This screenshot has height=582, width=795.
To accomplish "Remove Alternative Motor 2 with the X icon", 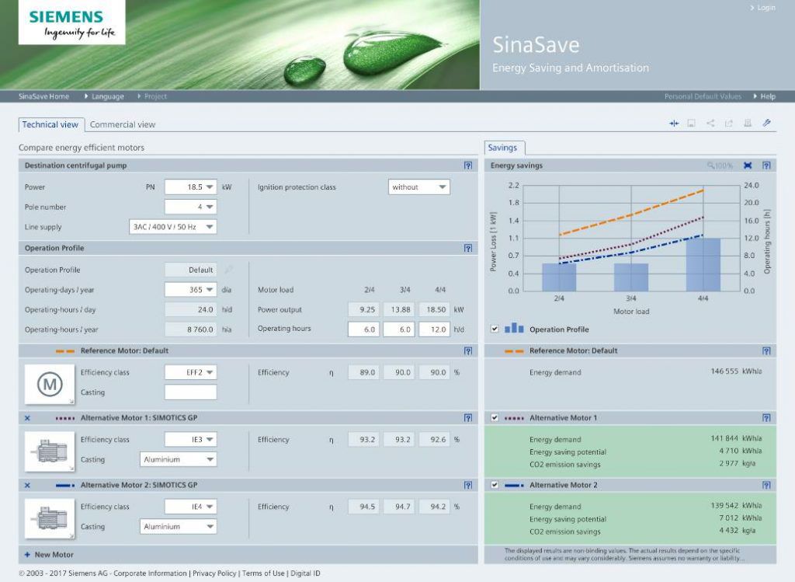I will pos(27,486).
